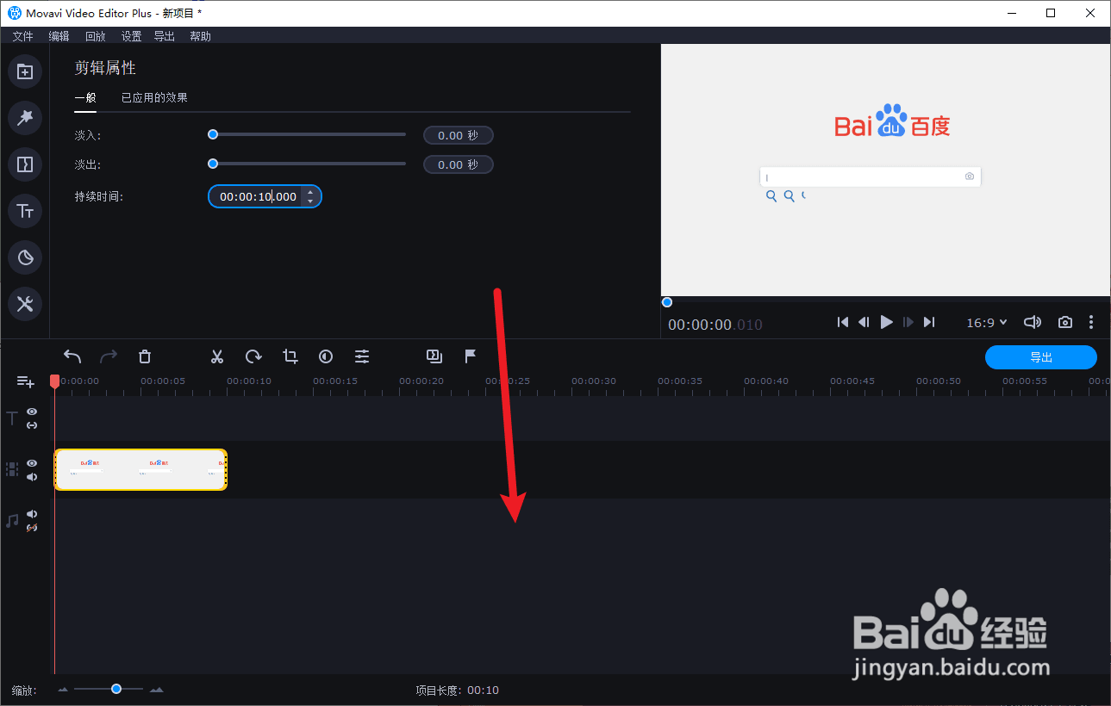1111x706 pixels.
Task: Switch to the 已应用的效果 tab
Action: pyautogui.click(x=154, y=98)
